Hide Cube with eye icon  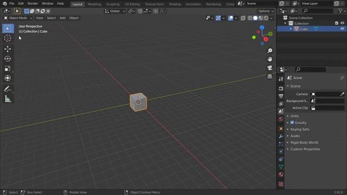click(342, 29)
